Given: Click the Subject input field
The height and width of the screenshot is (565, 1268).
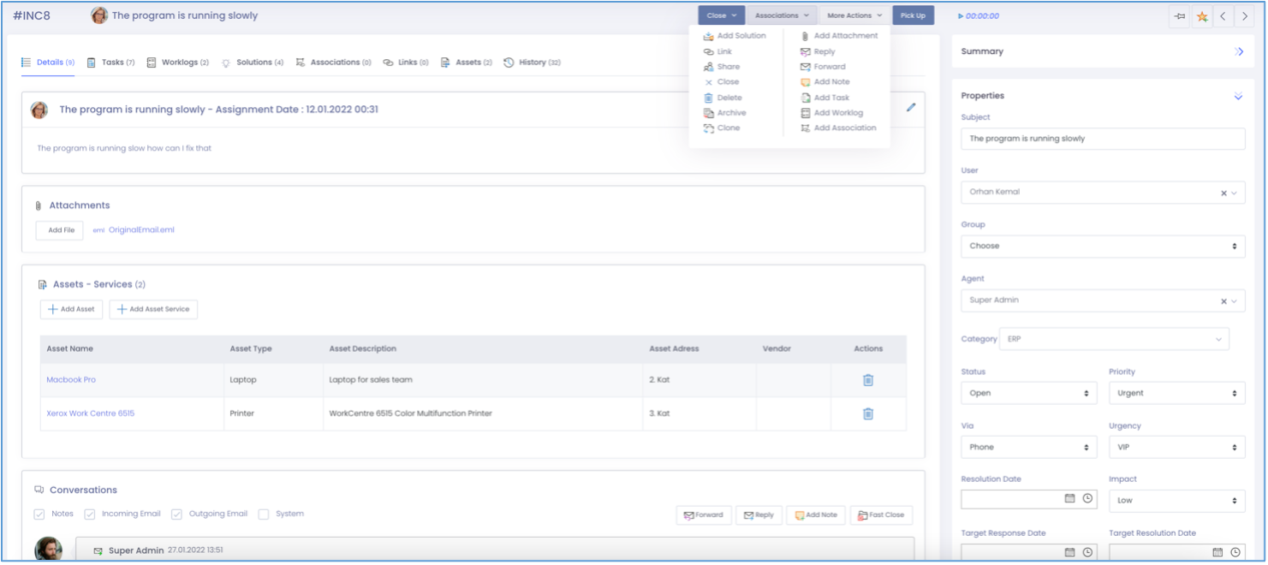Looking at the screenshot, I should [1102, 139].
